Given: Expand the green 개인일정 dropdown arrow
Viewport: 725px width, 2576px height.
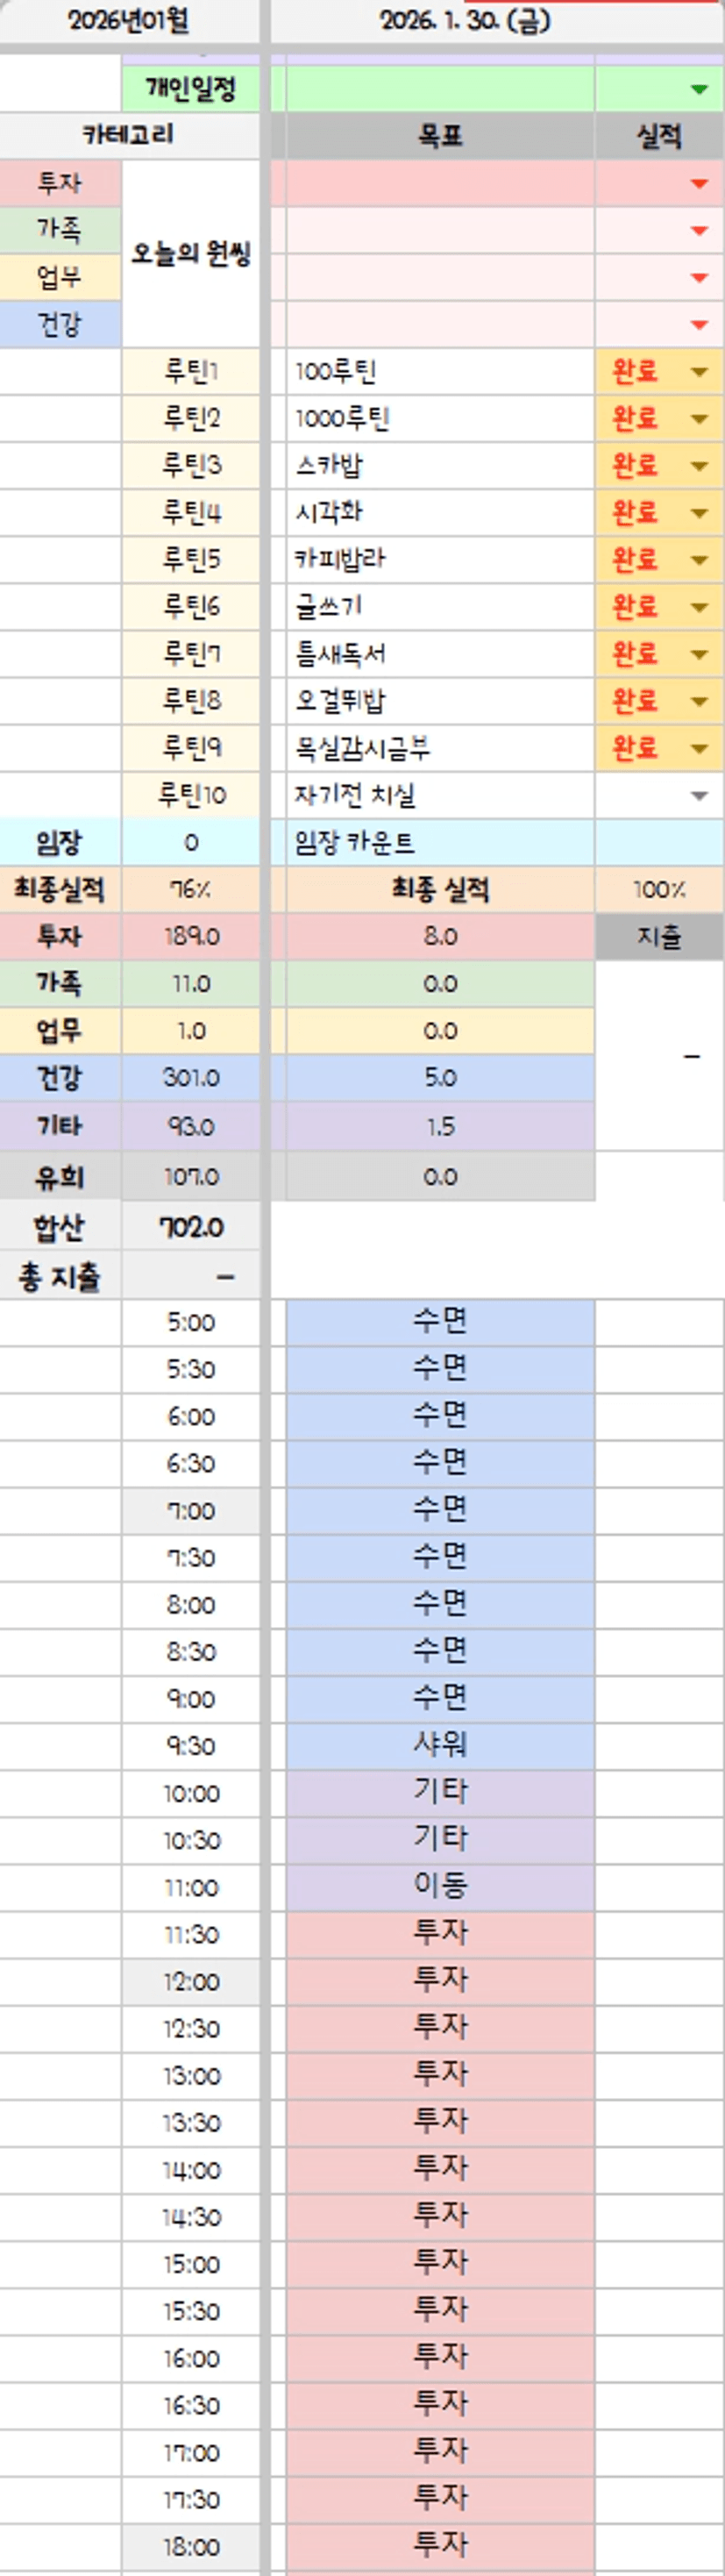Looking at the screenshot, I should pyautogui.click(x=699, y=90).
